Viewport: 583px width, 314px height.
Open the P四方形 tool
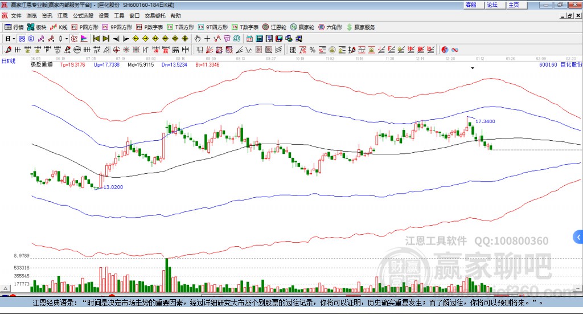click(85, 27)
